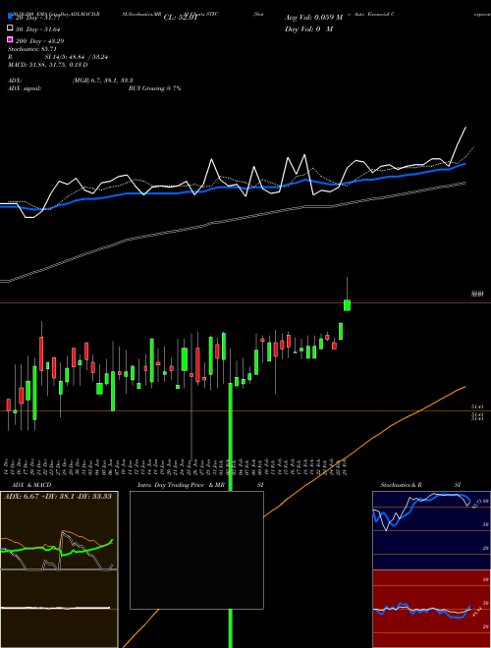The image size is (491, 648).
Task: Select the 'MACD: 51.88, 51.75, 0.13 D' line
Action: pos(48,65)
